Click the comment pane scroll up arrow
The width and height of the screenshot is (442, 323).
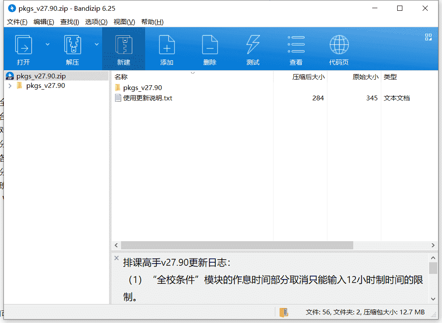433,258
